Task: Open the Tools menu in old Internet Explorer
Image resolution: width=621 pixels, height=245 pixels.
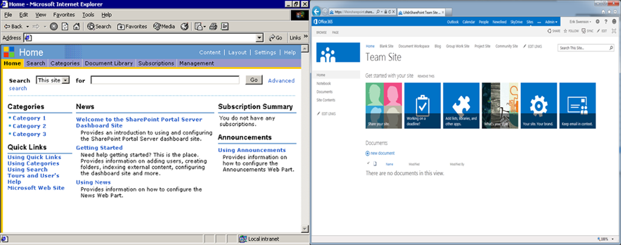Action: coord(89,15)
